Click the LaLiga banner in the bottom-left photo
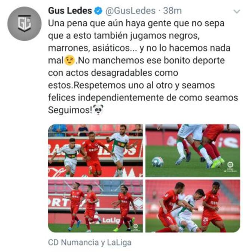 [x=111, y=221]
